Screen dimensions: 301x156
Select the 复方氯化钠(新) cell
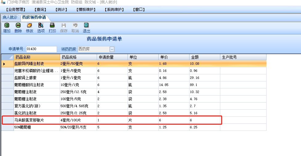point(37,106)
